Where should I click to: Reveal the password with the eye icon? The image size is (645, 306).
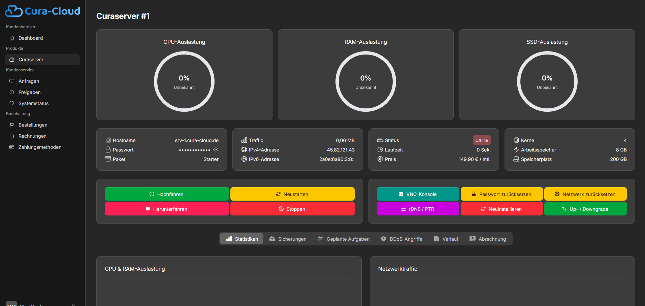[x=216, y=150]
